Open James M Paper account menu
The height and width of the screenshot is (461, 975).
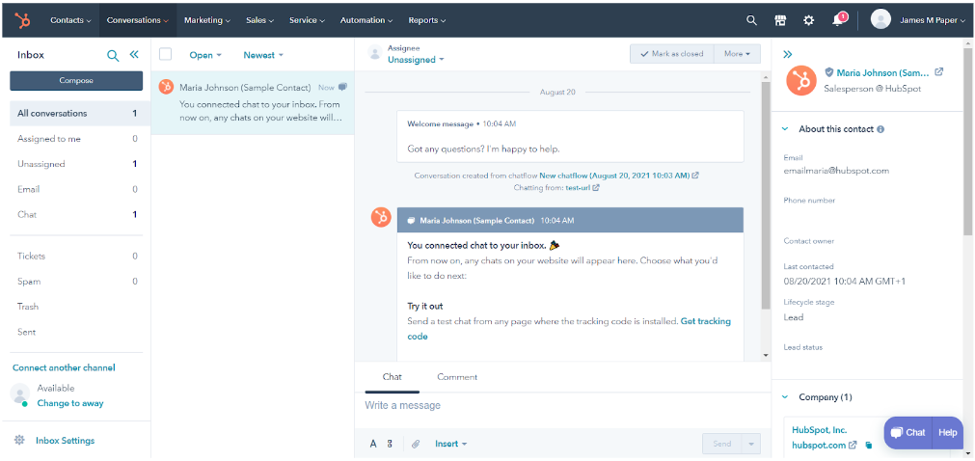point(933,20)
